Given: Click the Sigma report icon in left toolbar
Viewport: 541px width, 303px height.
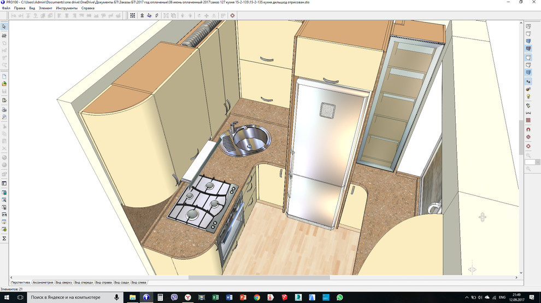Looking at the screenshot, I should [x=4, y=238].
